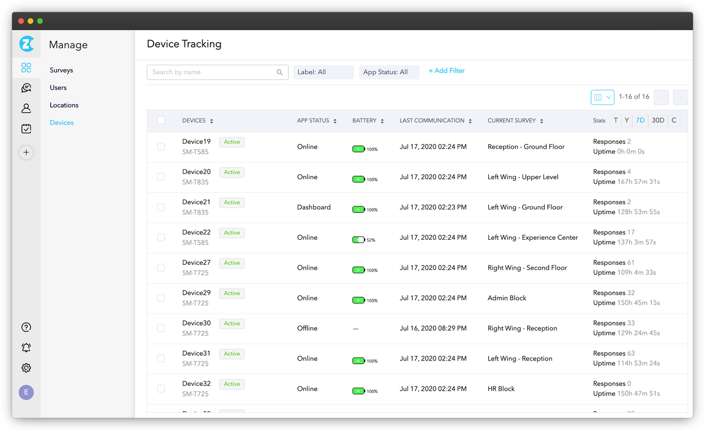Screen dimensions: 705x430
Task: Open help via the question mark icon
Action: (x=26, y=327)
